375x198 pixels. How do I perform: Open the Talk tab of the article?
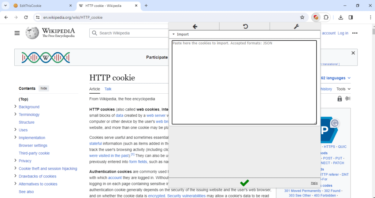click(x=108, y=89)
